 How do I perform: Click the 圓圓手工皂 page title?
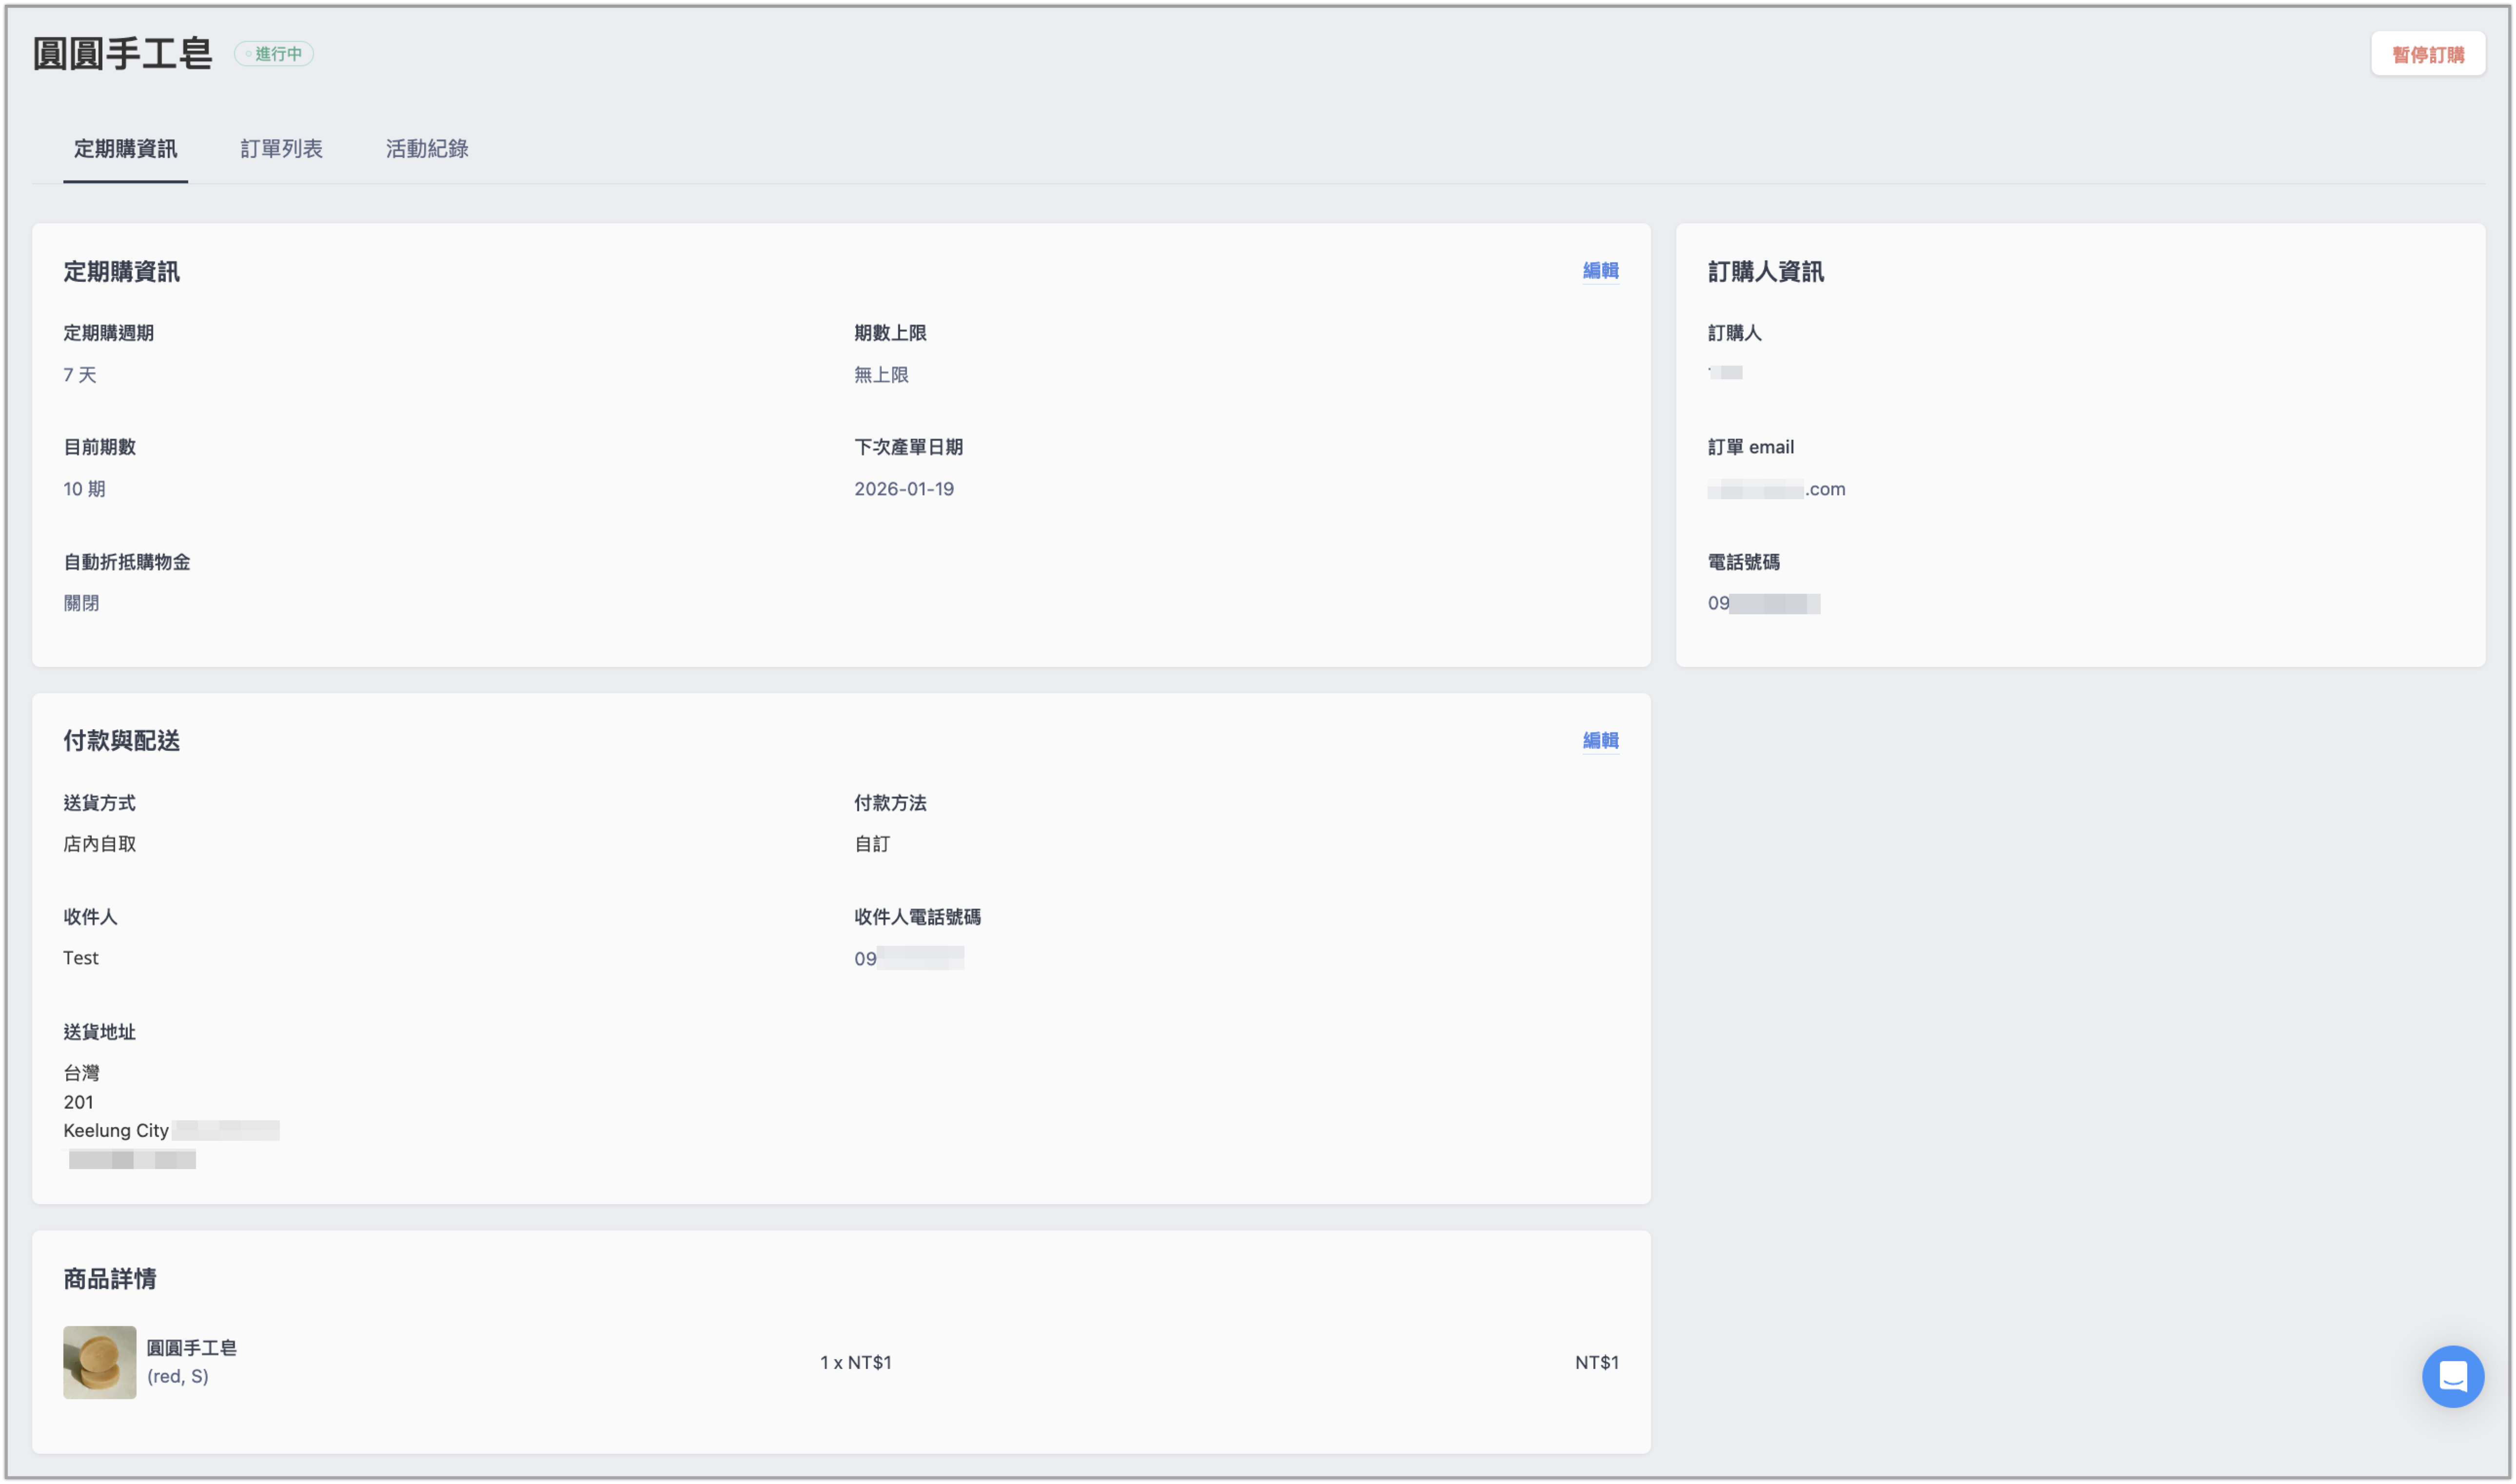coord(122,54)
